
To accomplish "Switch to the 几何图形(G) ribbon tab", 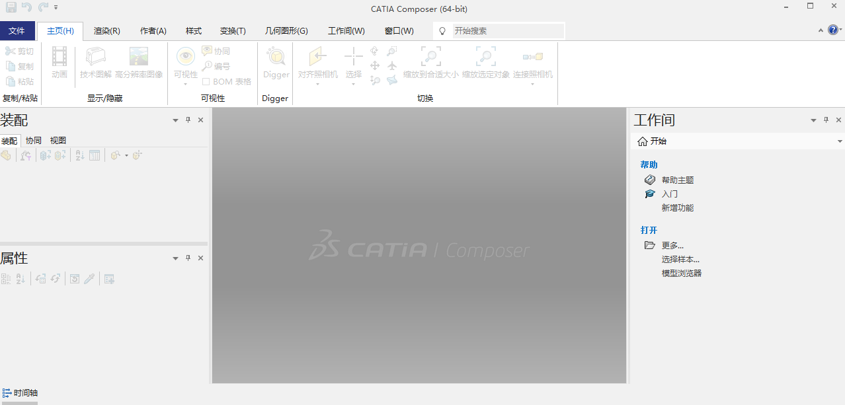I will coord(286,31).
